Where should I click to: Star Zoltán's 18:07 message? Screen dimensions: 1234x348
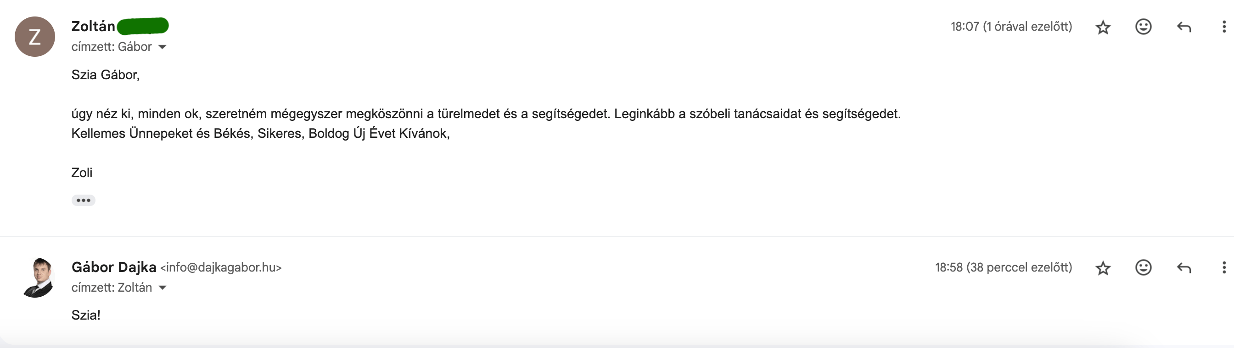(1103, 27)
